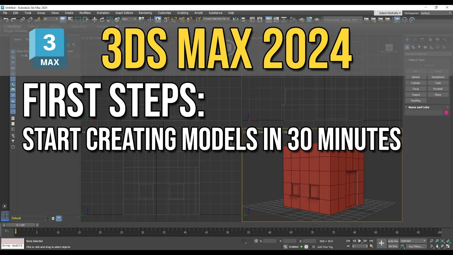The width and height of the screenshot is (453, 255).
Task: Click the Undo arrow in the main toolbar
Action: click(6, 19)
